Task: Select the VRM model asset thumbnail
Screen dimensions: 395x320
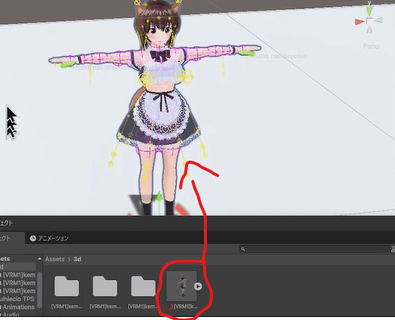Action: click(181, 286)
